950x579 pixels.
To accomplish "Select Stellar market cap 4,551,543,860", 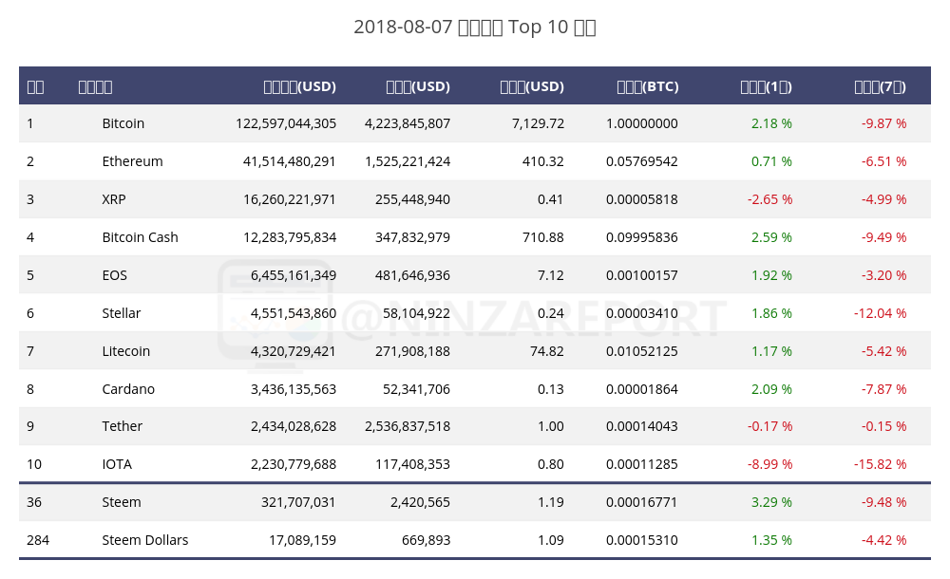I will [x=294, y=313].
